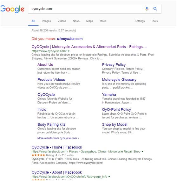This screenshot has width=177, height=181.
Task: Open the Privacy Policy sitelink
Action: click(x=114, y=65)
